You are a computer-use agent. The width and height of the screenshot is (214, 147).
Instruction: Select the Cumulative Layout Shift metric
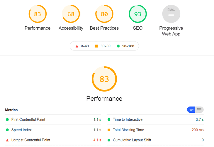[132, 140]
